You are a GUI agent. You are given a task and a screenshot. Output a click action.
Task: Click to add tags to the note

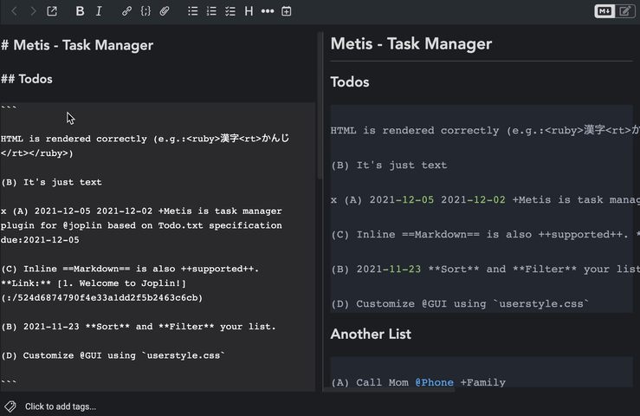click(61, 406)
